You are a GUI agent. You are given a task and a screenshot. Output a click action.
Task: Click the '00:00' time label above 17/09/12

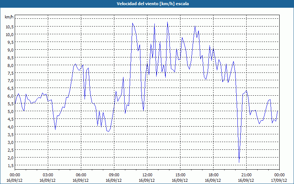tap(279, 175)
